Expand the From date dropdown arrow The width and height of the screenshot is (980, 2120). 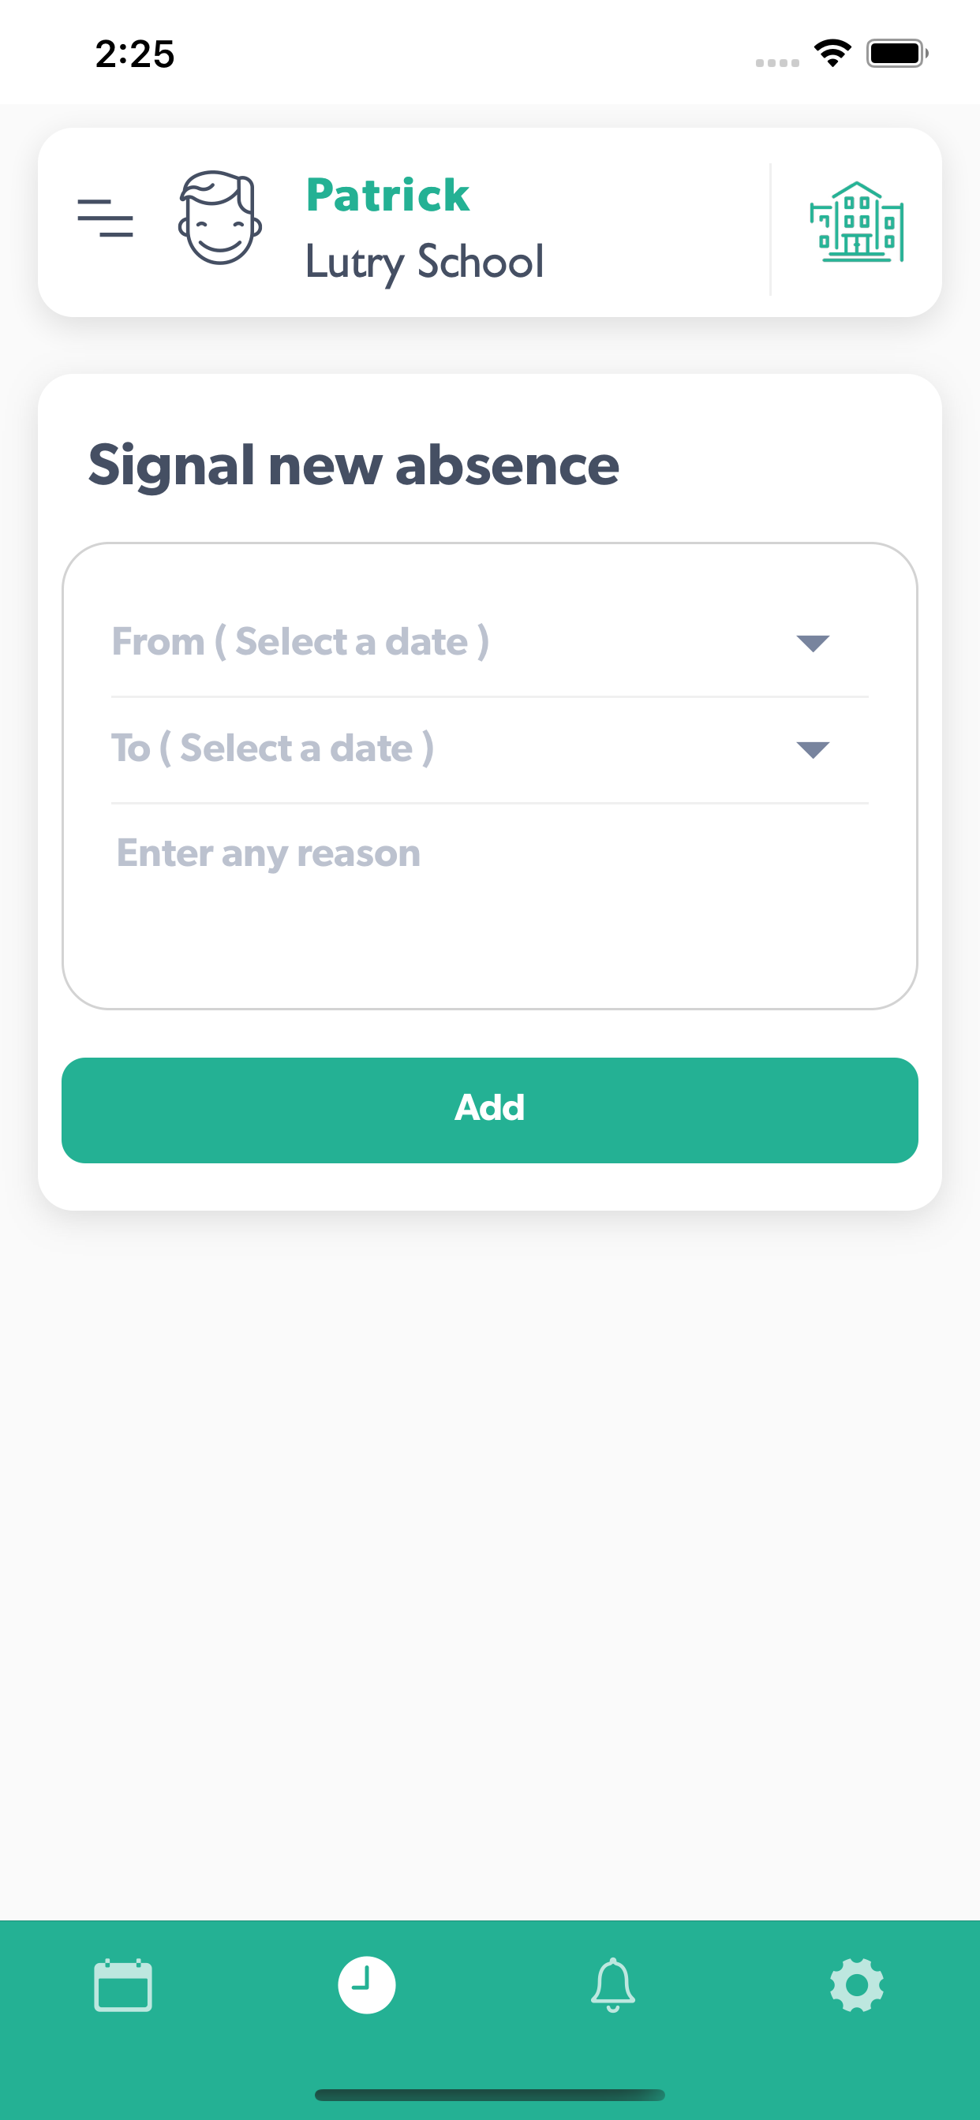coord(813,644)
